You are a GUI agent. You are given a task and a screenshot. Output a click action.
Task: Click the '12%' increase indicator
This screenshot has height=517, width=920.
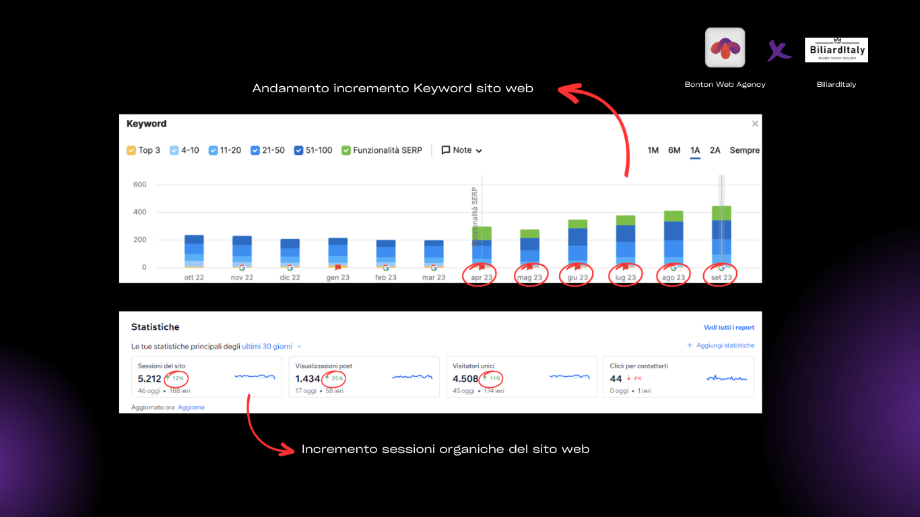click(x=175, y=378)
